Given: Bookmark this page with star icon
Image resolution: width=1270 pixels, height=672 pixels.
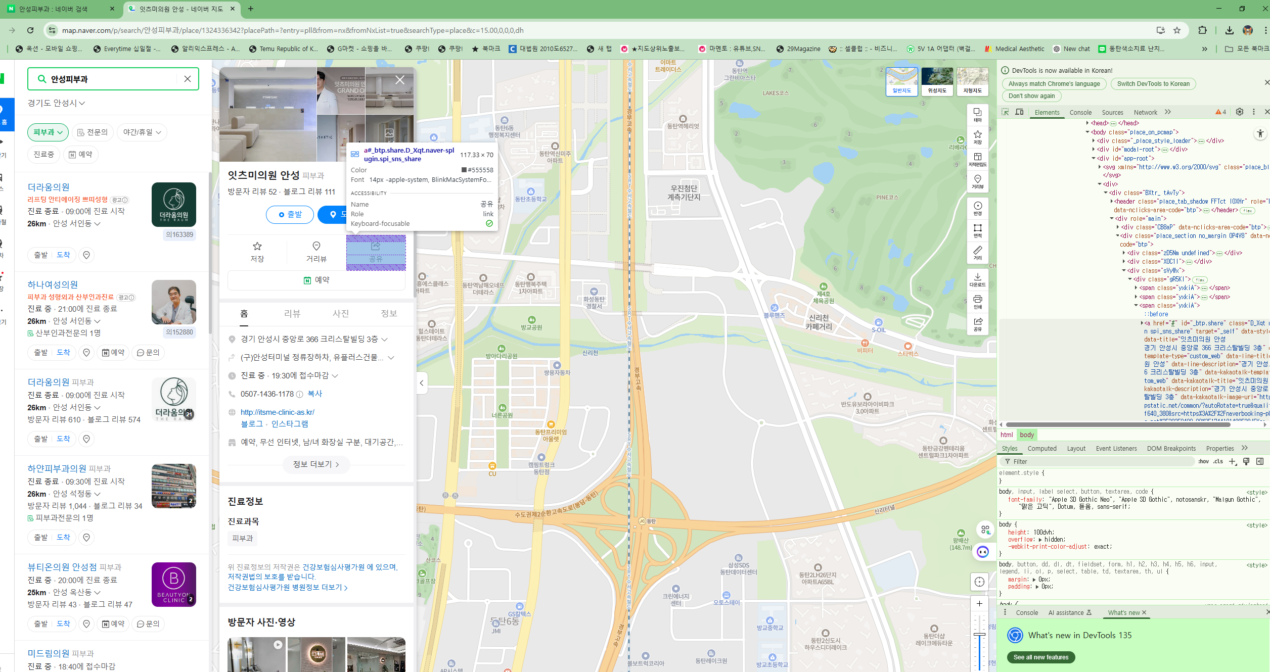Looking at the screenshot, I should (1177, 30).
